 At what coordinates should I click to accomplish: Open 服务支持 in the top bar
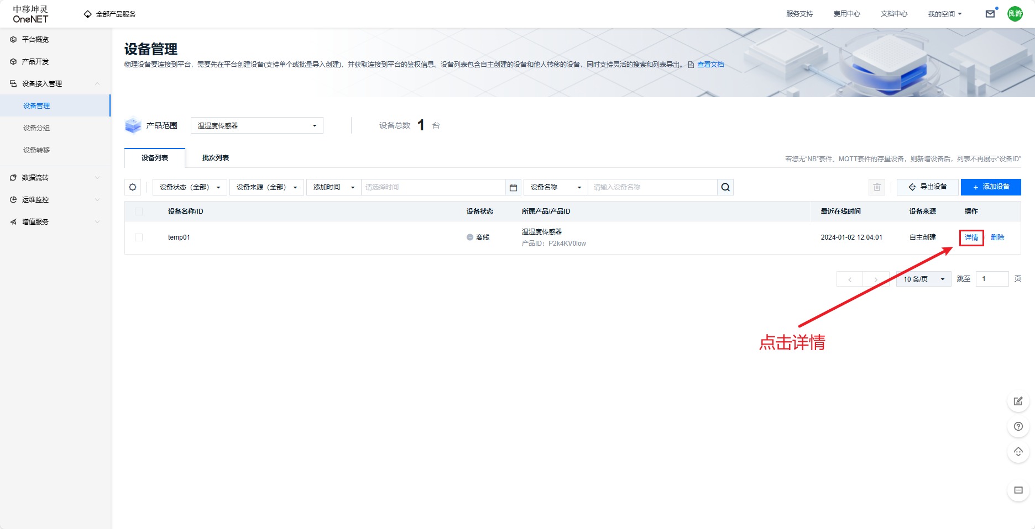[799, 14]
